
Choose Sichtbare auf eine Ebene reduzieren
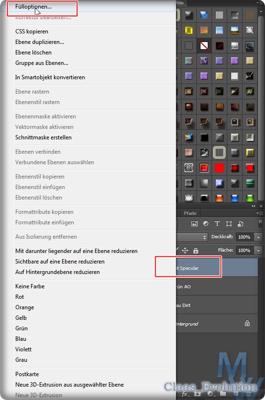pos(60,262)
